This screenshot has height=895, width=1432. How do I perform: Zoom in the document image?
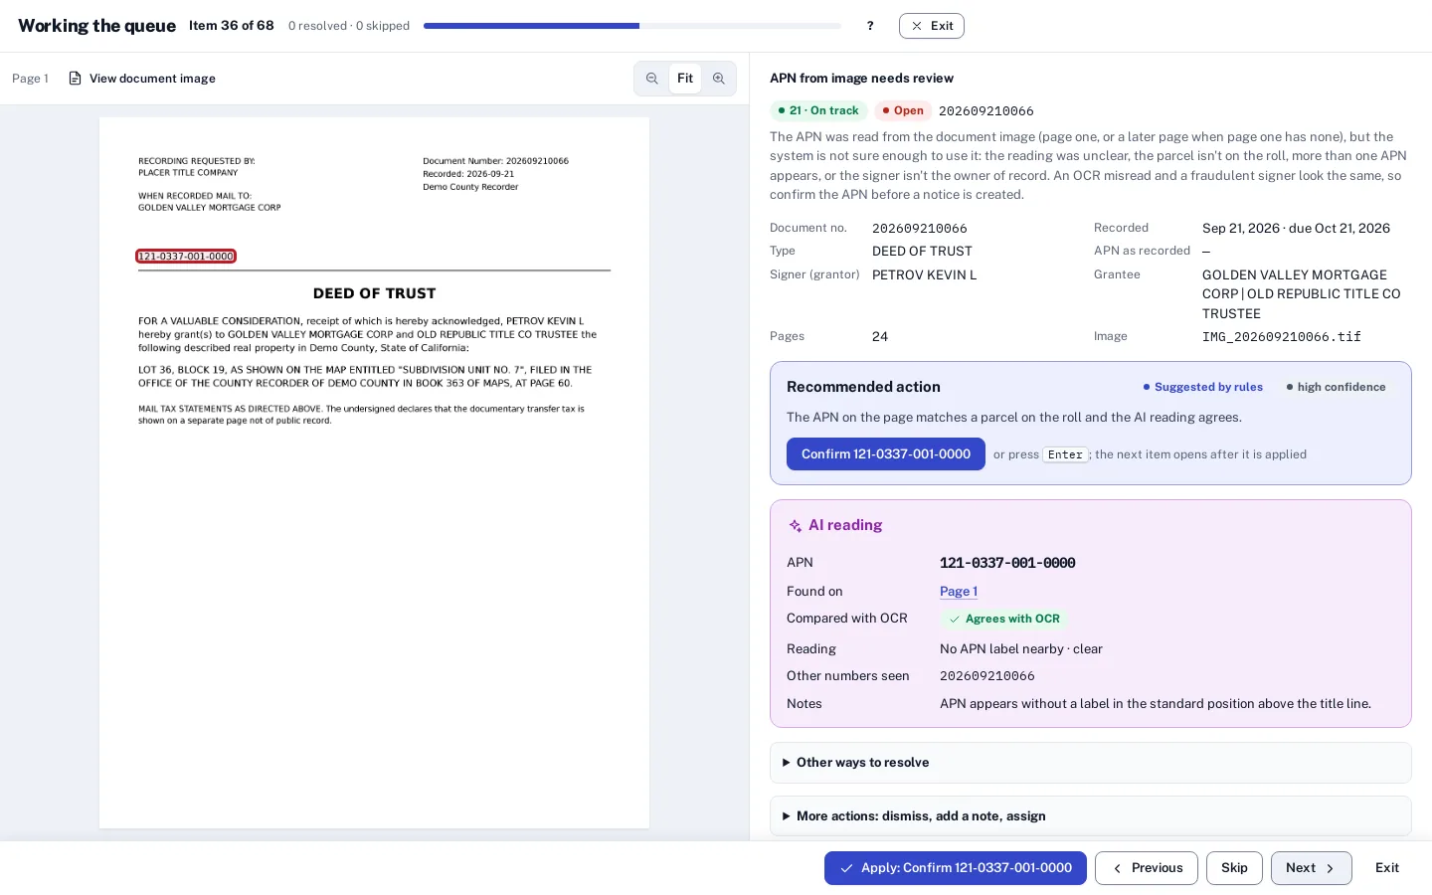coord(719,79)
